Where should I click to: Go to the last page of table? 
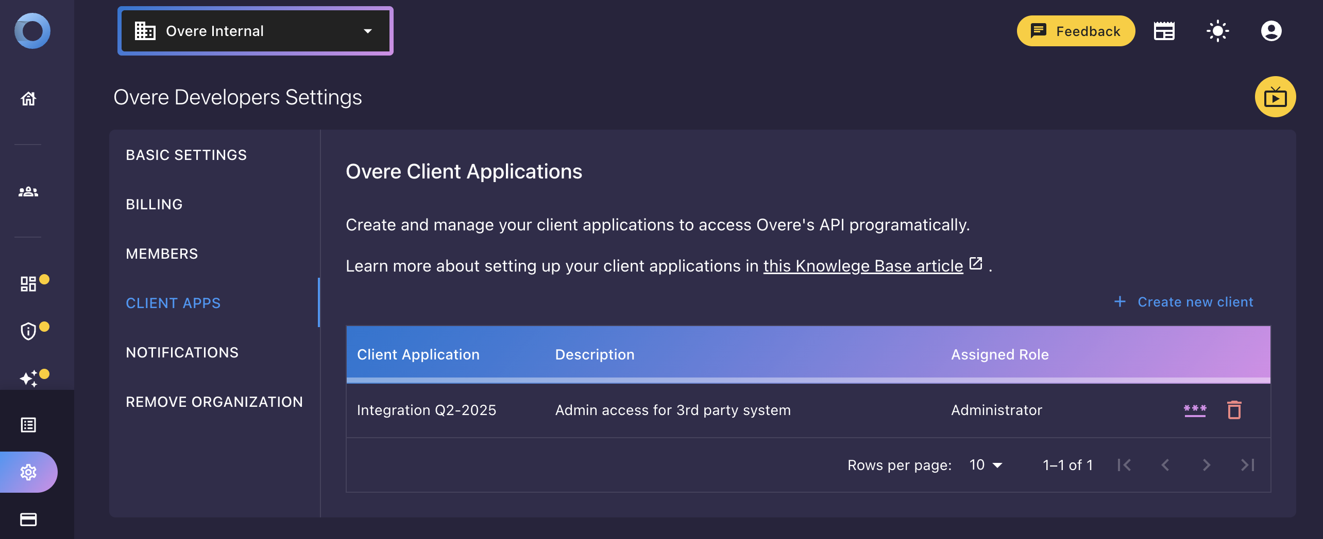(1248, 465)
